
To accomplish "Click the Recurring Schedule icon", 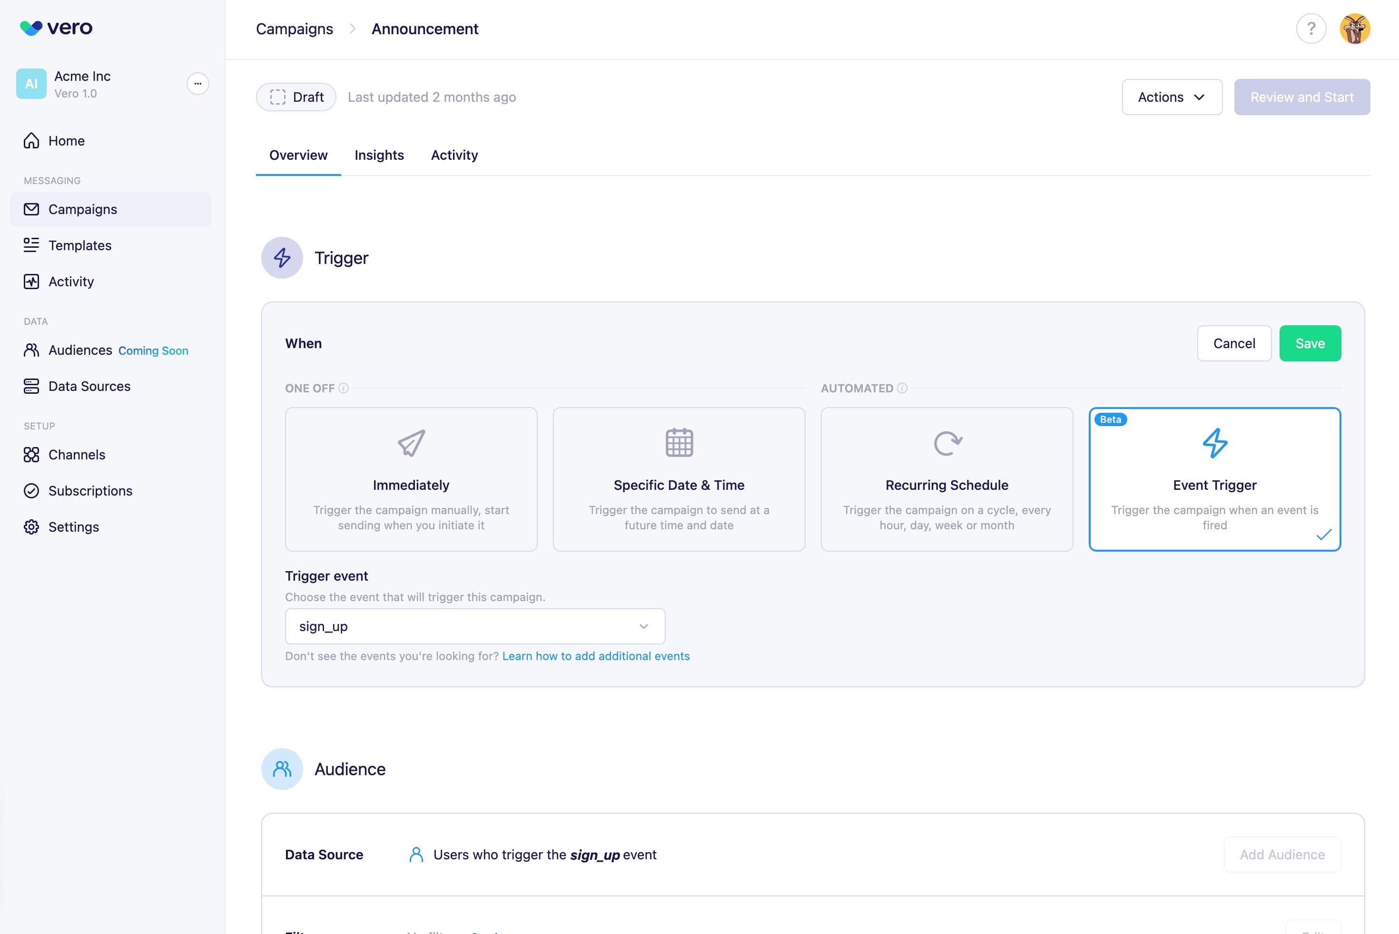I will pyautogui.click(x=946, y=442).
